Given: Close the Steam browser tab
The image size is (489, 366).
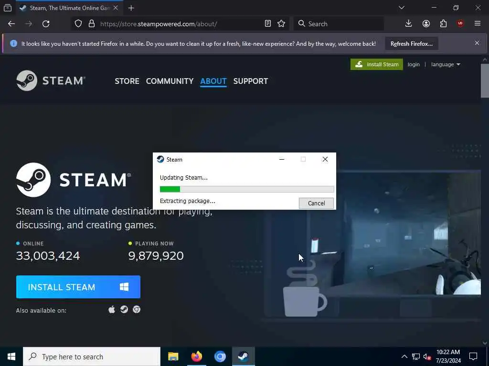Looking at the screenshot, I should (116, 8).
